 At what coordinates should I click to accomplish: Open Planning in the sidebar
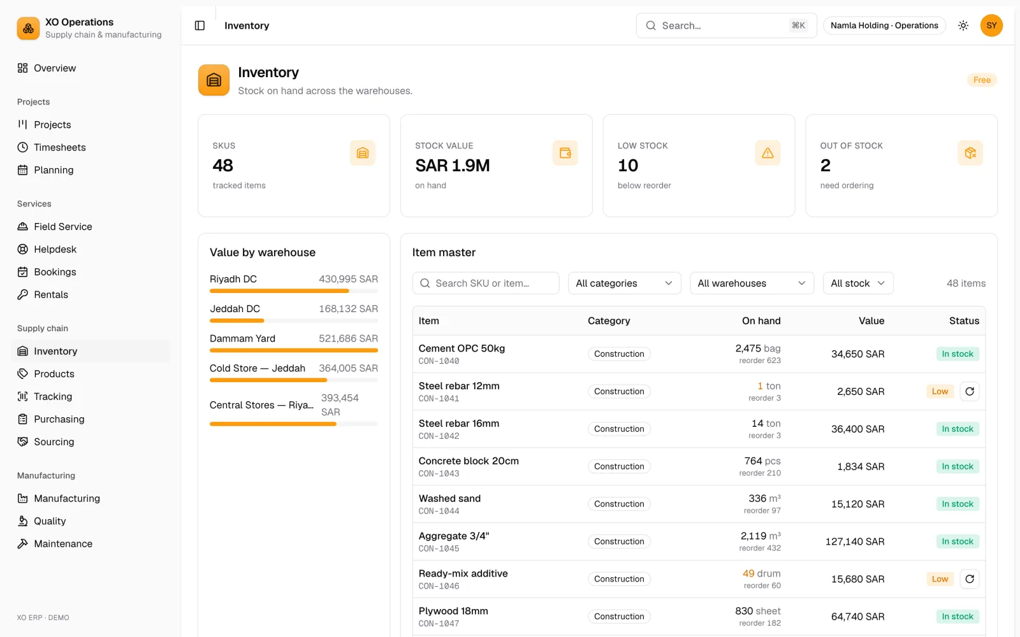[91, 170]
